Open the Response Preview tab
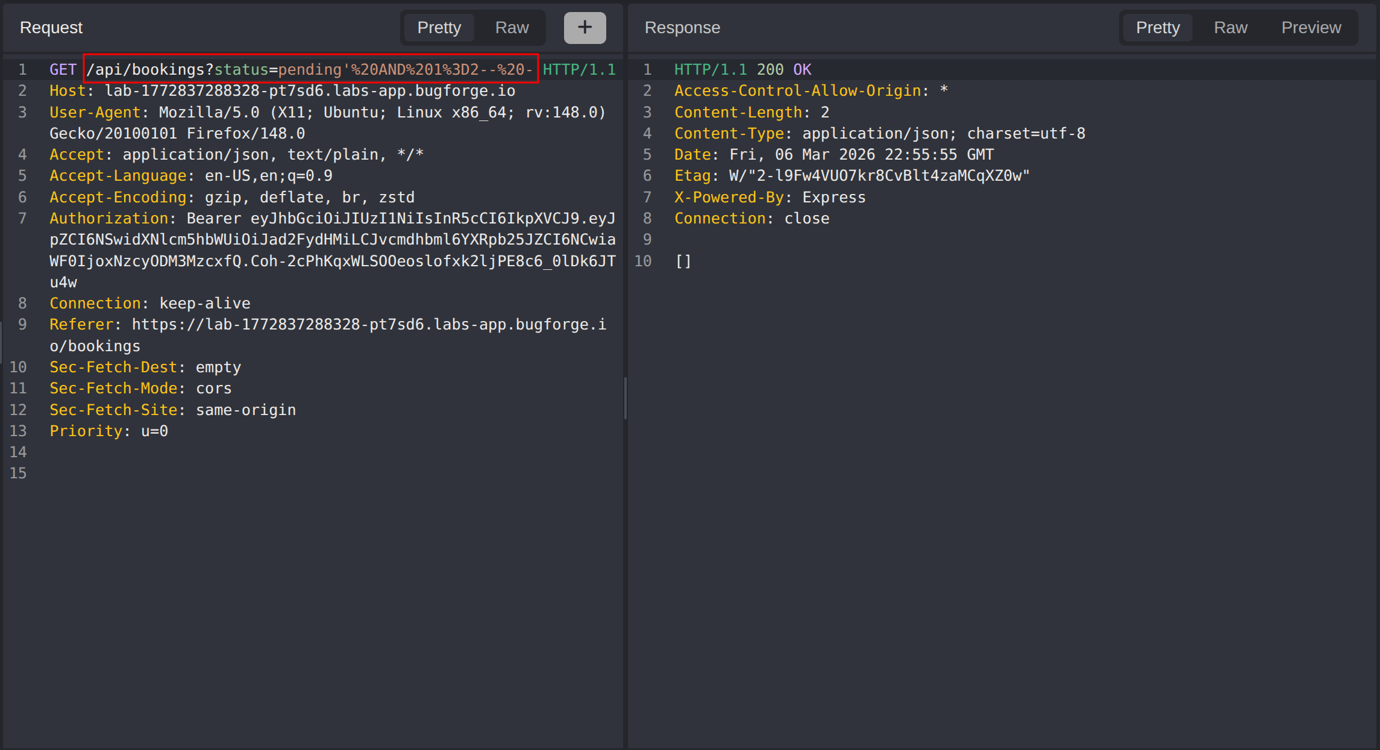Screen dimensions: 1380x750 click(1311, 28)
